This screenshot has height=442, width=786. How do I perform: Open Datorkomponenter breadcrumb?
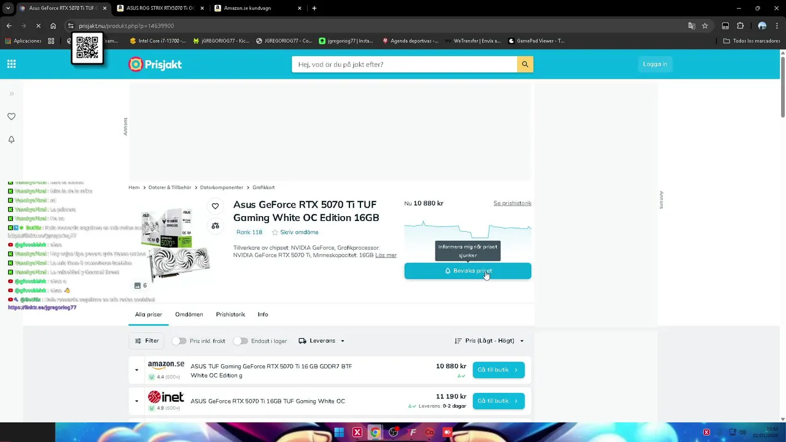222,187
